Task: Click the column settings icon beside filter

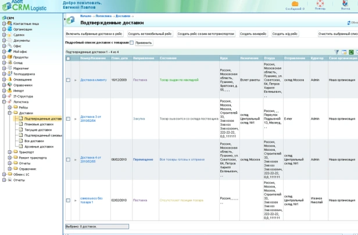Action: click(x=343, y=52)
